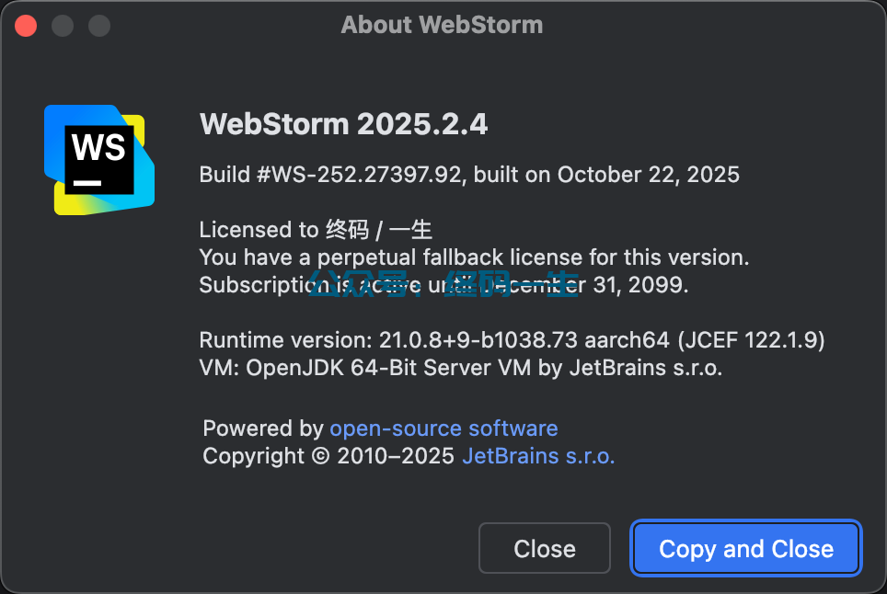Click the WebStorm WS logo icon
Image resolution: width=887 pixels, height=594 pixels.
pyautogui.click(x=99, y=159)
